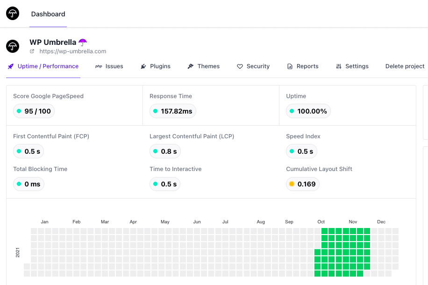Click the sliders icon beside Settings
The image size is (428, 285).
[338, 66]
